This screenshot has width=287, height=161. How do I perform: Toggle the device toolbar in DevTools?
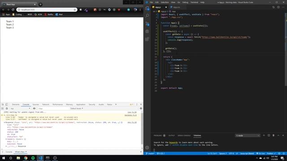pos(6,104)
